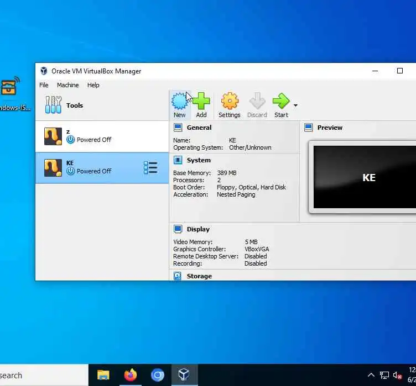The width and height of the screenshot is (416, 386).
Task: Show hidden system tray icons
Action: tap(371, 375)
